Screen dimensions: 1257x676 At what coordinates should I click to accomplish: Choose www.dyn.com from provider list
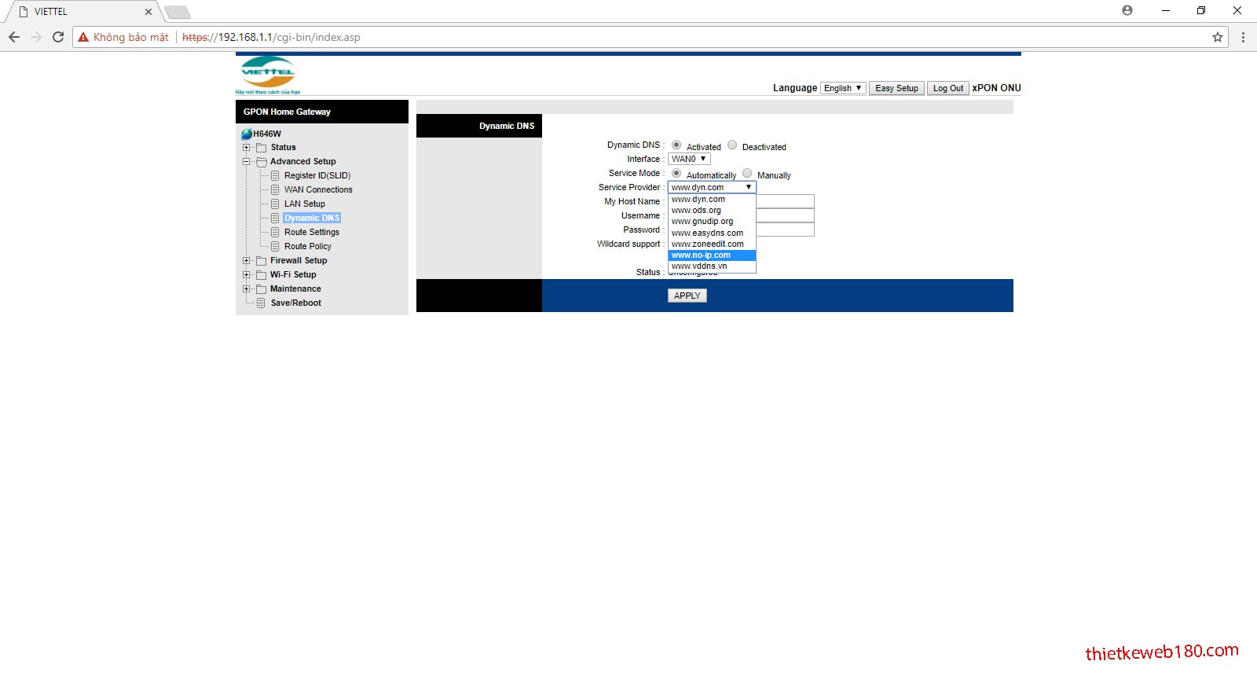click(x=712, y=200)
